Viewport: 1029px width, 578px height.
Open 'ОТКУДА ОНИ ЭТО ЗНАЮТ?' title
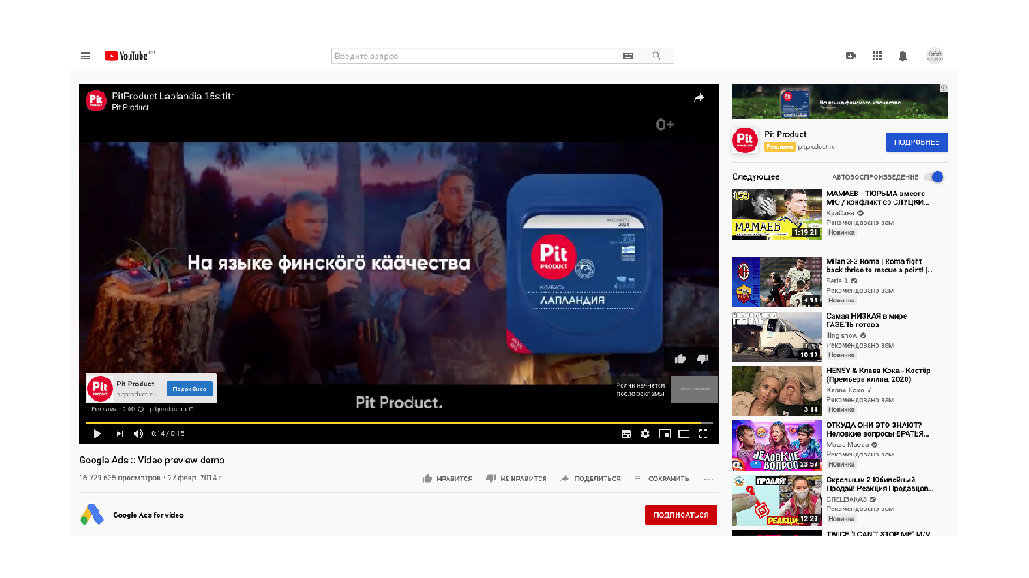[x=879, y=430]
